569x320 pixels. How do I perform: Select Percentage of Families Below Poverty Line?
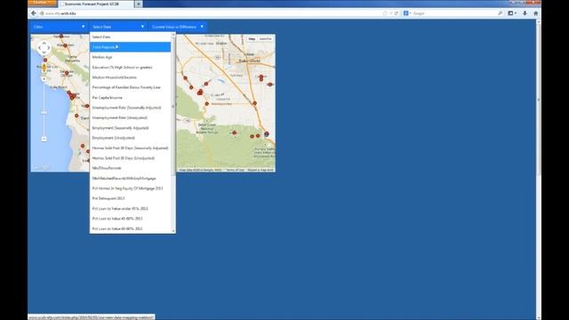coord(131,87)
